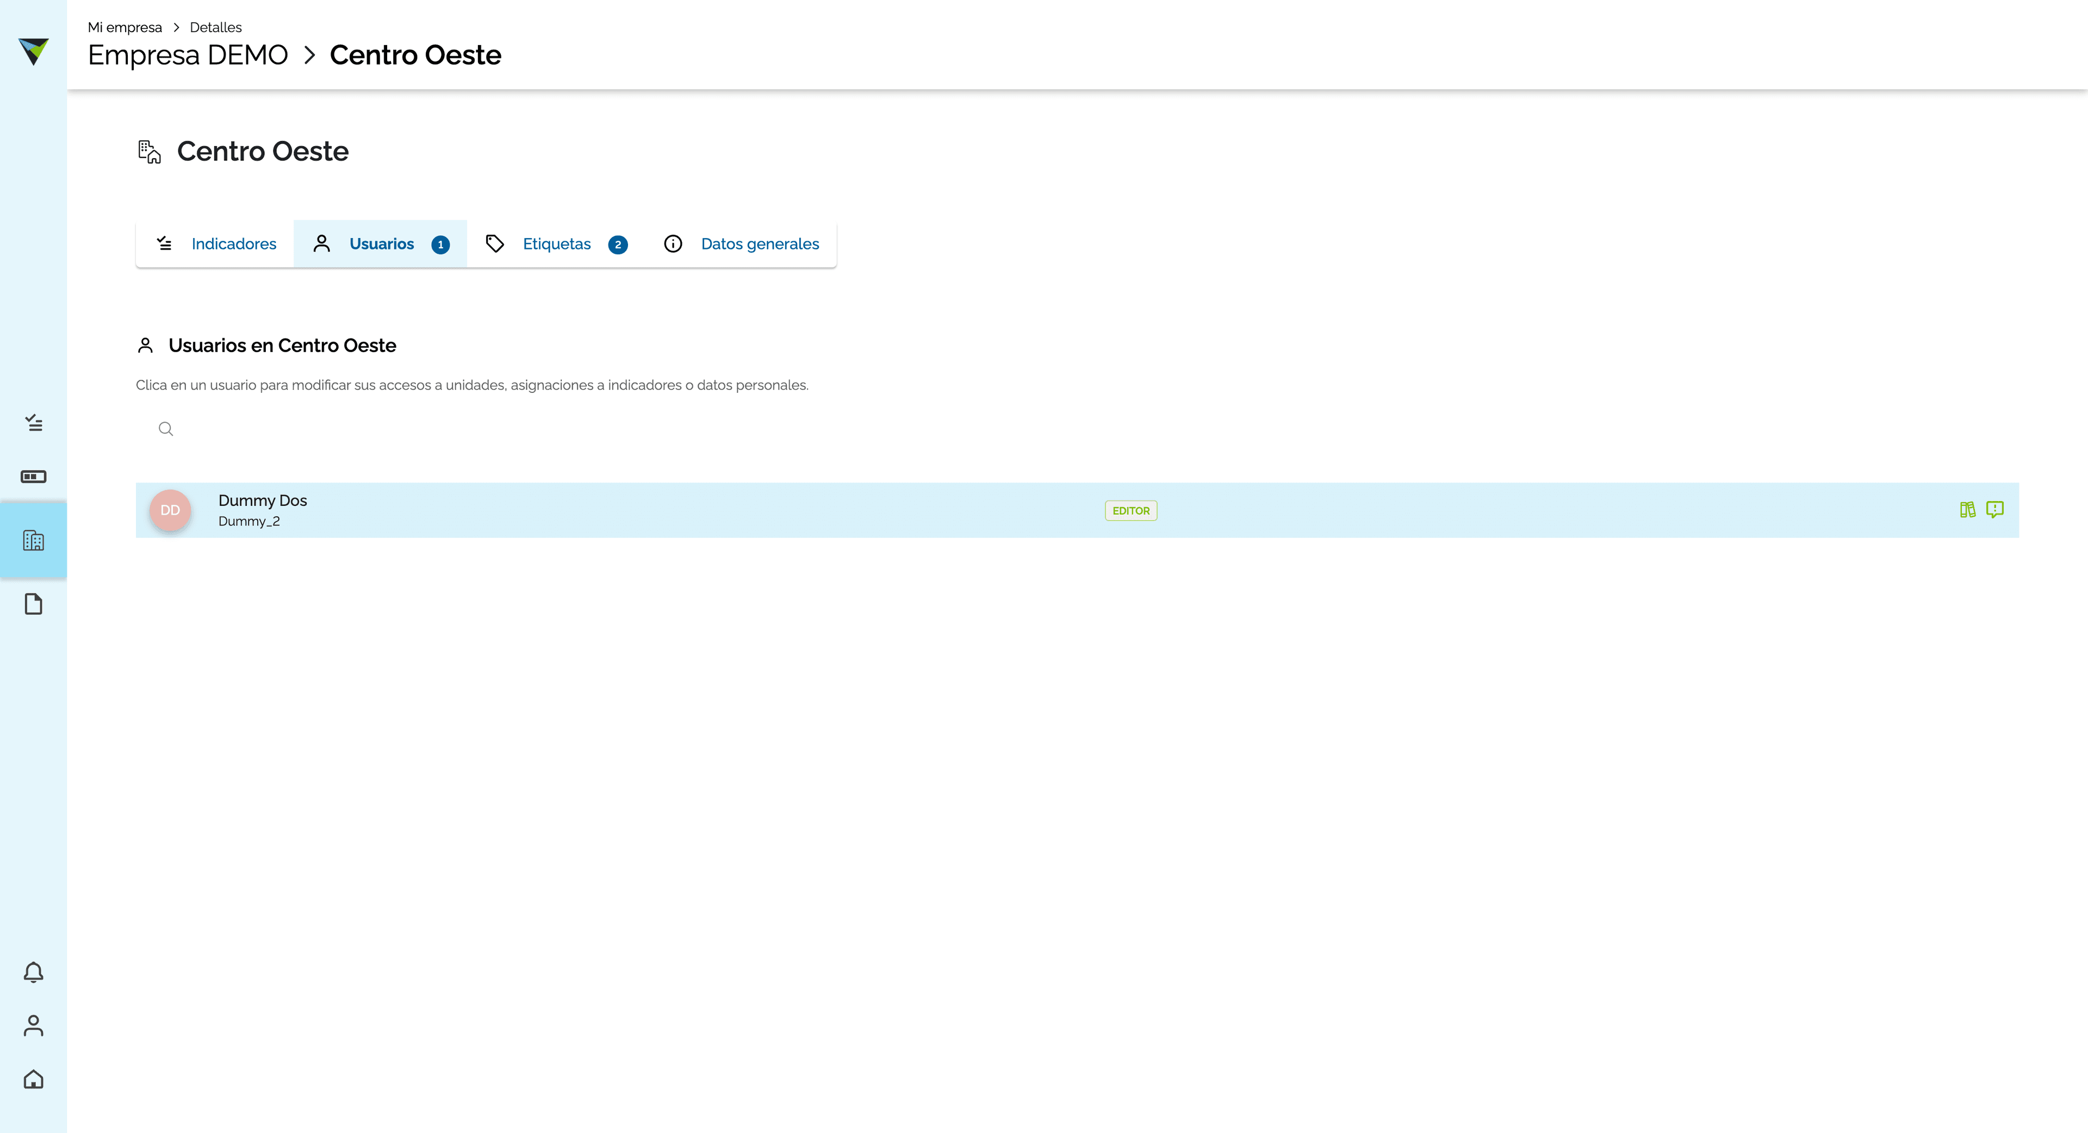The height and width of the screenshot is (1133, 2088).
Task: Open the documents page icon in sidebar
Action: [x=33, y=604]
